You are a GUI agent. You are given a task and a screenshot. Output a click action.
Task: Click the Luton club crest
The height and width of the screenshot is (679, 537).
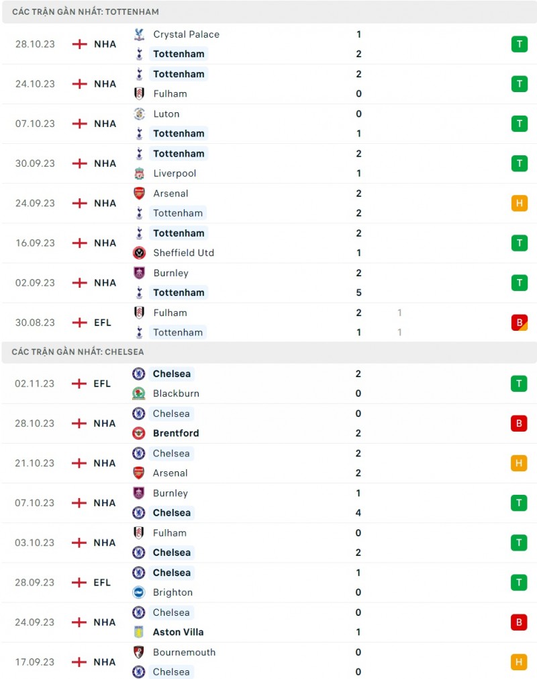pos(140,114)
